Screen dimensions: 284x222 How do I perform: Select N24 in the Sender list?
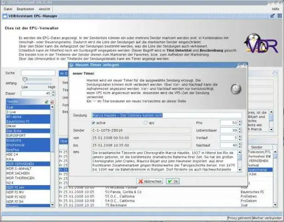tap(28, 183)
